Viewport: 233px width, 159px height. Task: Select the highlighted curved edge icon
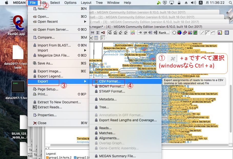(x=207, y=32)
